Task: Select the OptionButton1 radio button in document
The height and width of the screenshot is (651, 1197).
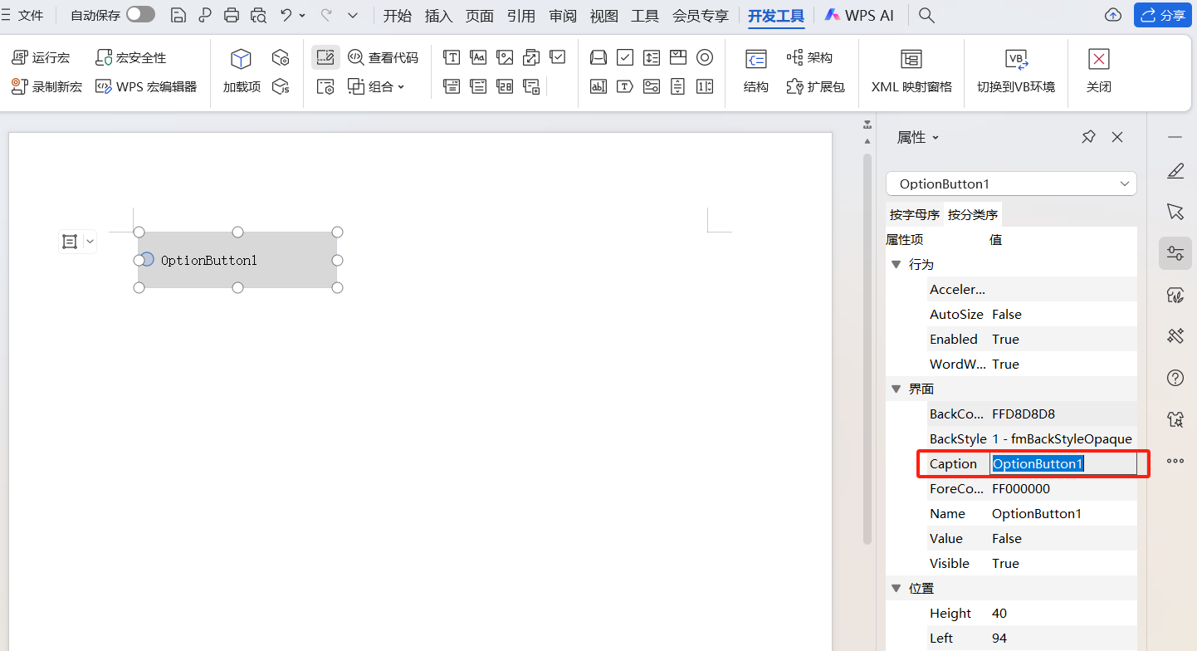Action: coord(147,260)
